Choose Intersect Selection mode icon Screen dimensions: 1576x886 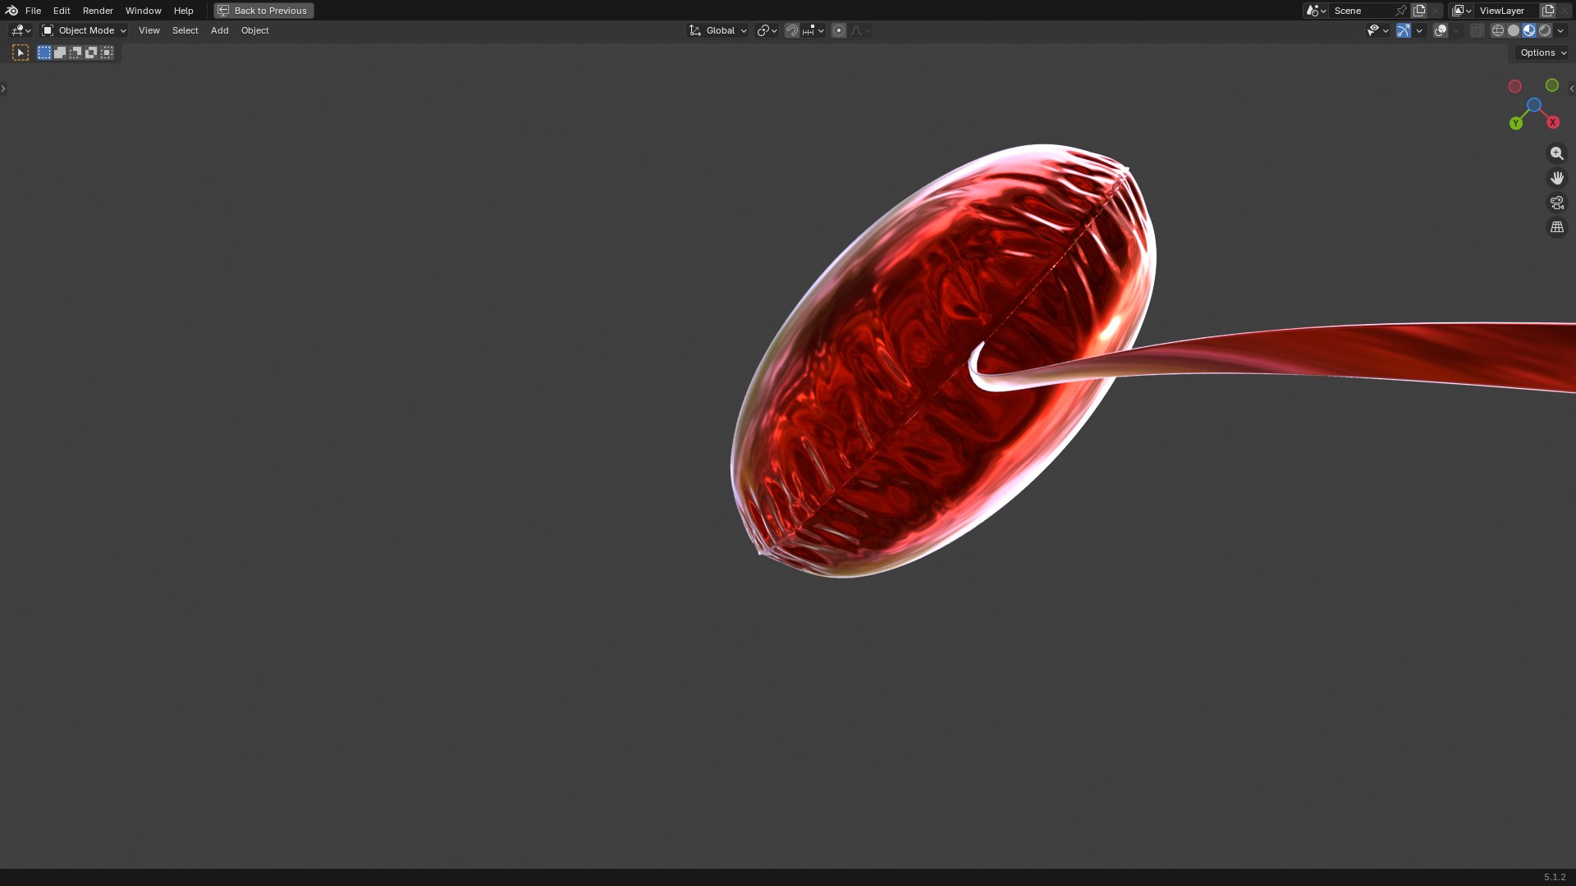[x=107, y=53]
